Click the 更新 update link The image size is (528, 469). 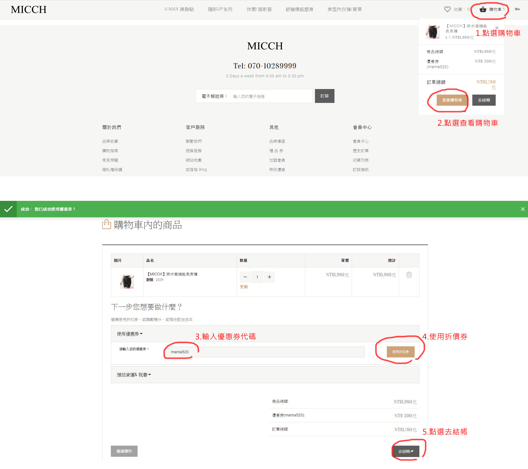click(244, 287)
